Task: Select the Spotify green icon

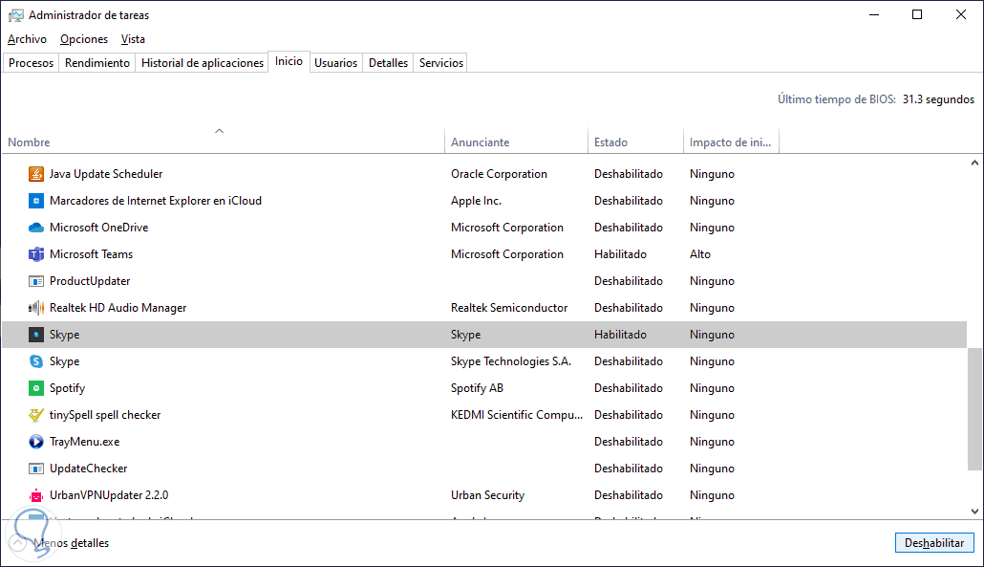Action: [36, 388]
